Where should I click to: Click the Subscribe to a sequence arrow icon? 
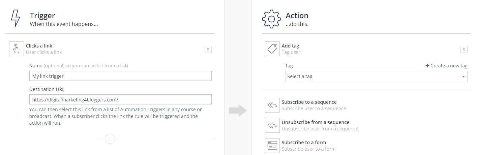(272, 105)
